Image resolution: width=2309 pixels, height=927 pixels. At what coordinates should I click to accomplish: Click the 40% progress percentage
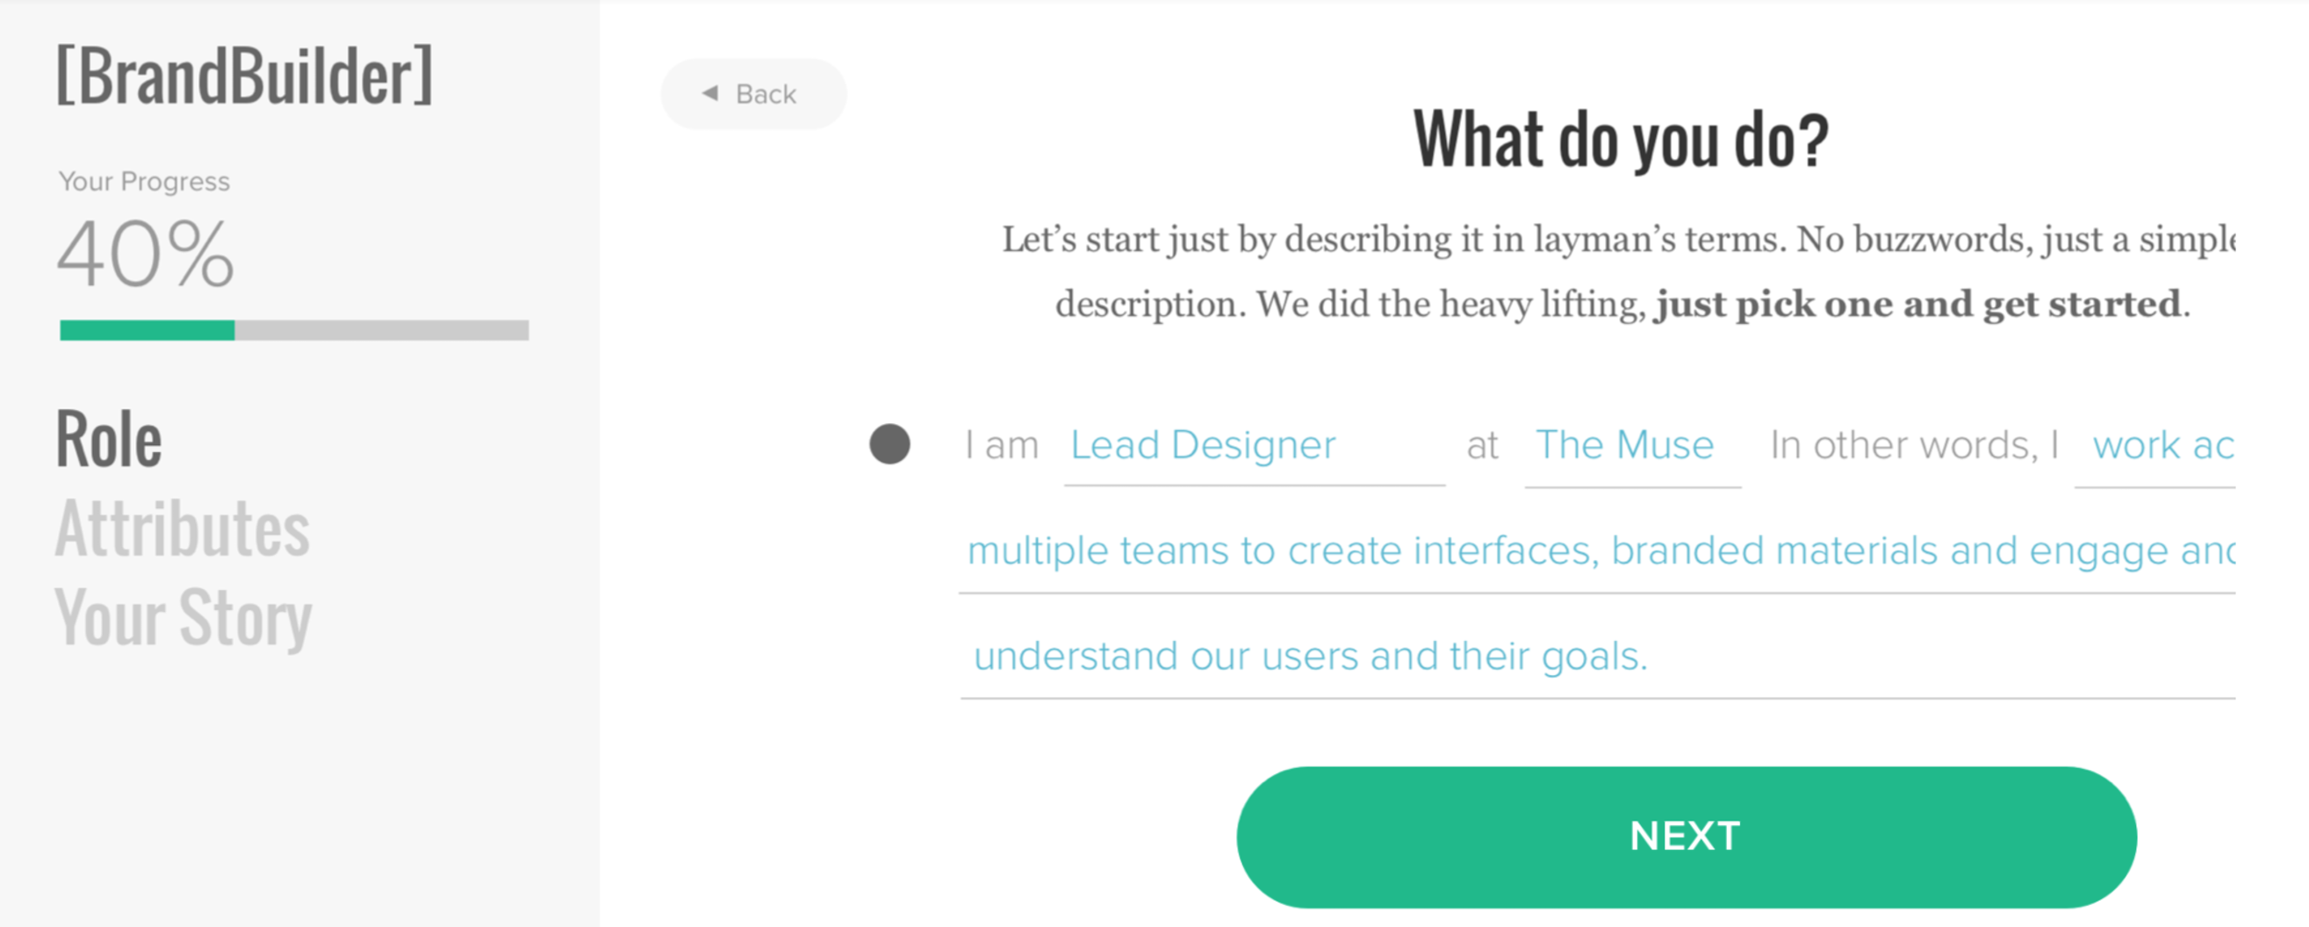tap(145, 255)
